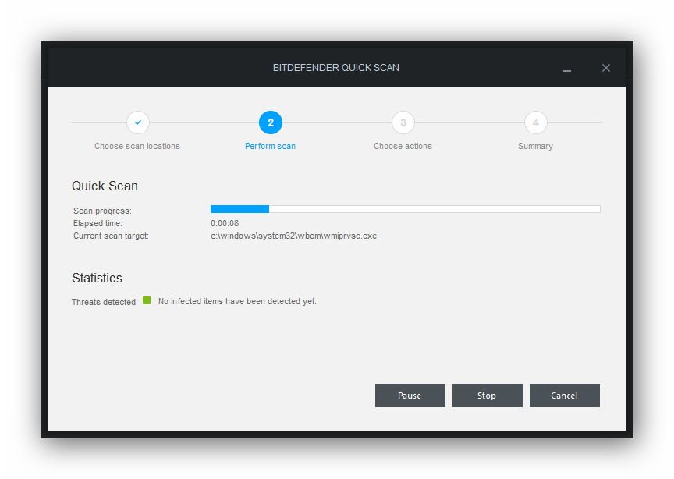
Task: Select the Choose actions step label
Action: (403, 146)
